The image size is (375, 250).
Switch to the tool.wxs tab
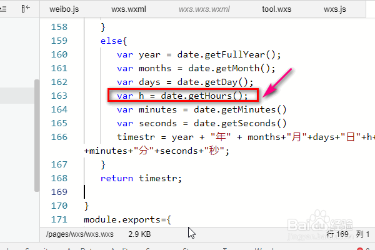point(277,9)
